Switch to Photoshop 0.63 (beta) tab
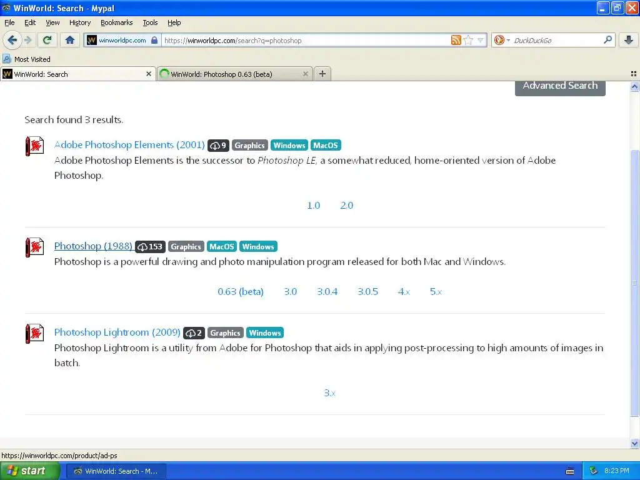The image size is (640, 480). (235, 74)
